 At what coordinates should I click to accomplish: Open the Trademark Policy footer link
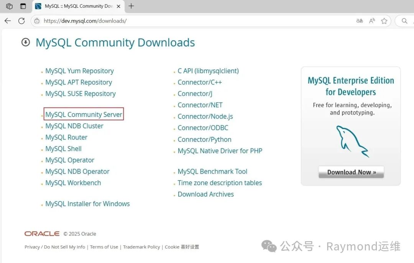pyautogui.click(x=141, y=247)
